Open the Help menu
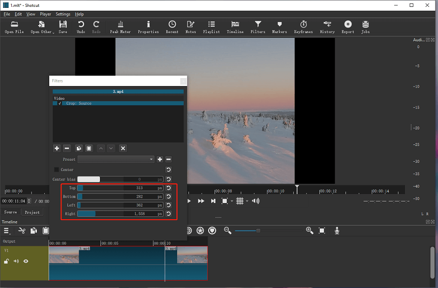This screenshot has width=438, height=288. click(79, 14)
